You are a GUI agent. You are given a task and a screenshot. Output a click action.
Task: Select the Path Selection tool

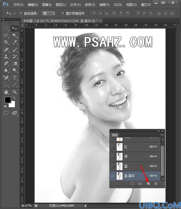click(6, 84)
